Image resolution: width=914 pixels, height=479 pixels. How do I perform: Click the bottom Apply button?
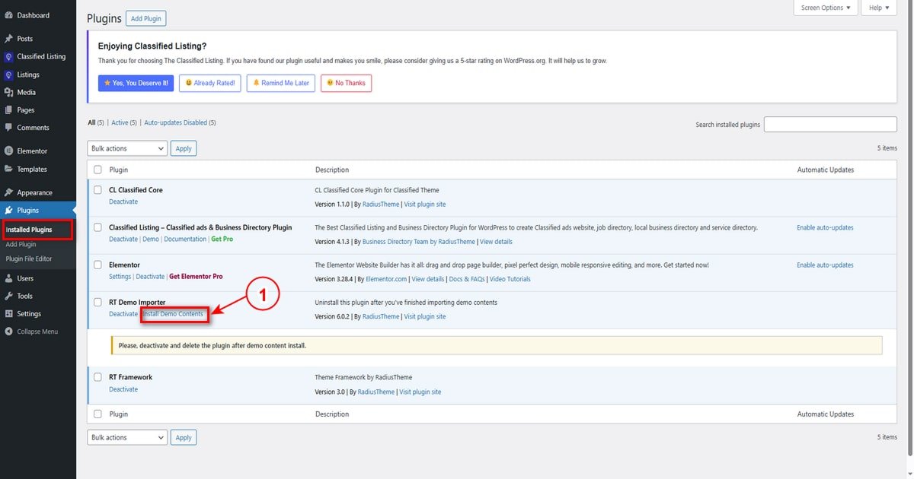184,437
